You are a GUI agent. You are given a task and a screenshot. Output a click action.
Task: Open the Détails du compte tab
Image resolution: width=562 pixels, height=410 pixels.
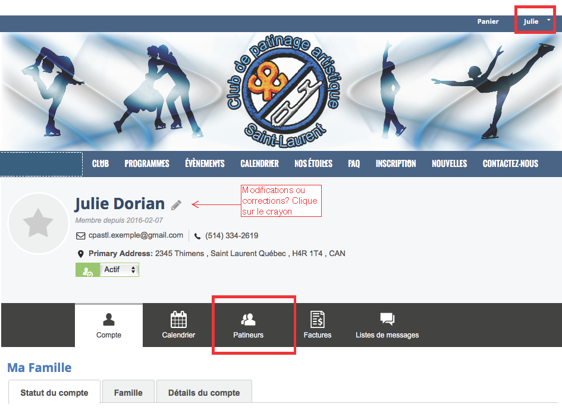point(204,392)
